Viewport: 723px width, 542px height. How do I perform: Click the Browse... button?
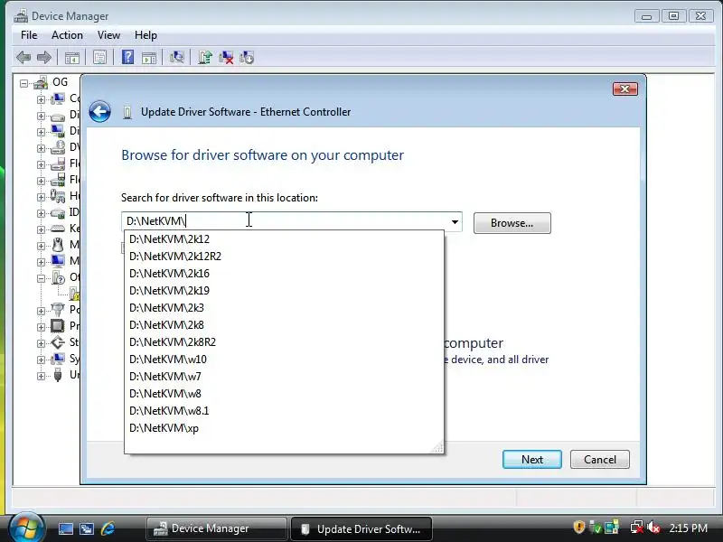512,223
